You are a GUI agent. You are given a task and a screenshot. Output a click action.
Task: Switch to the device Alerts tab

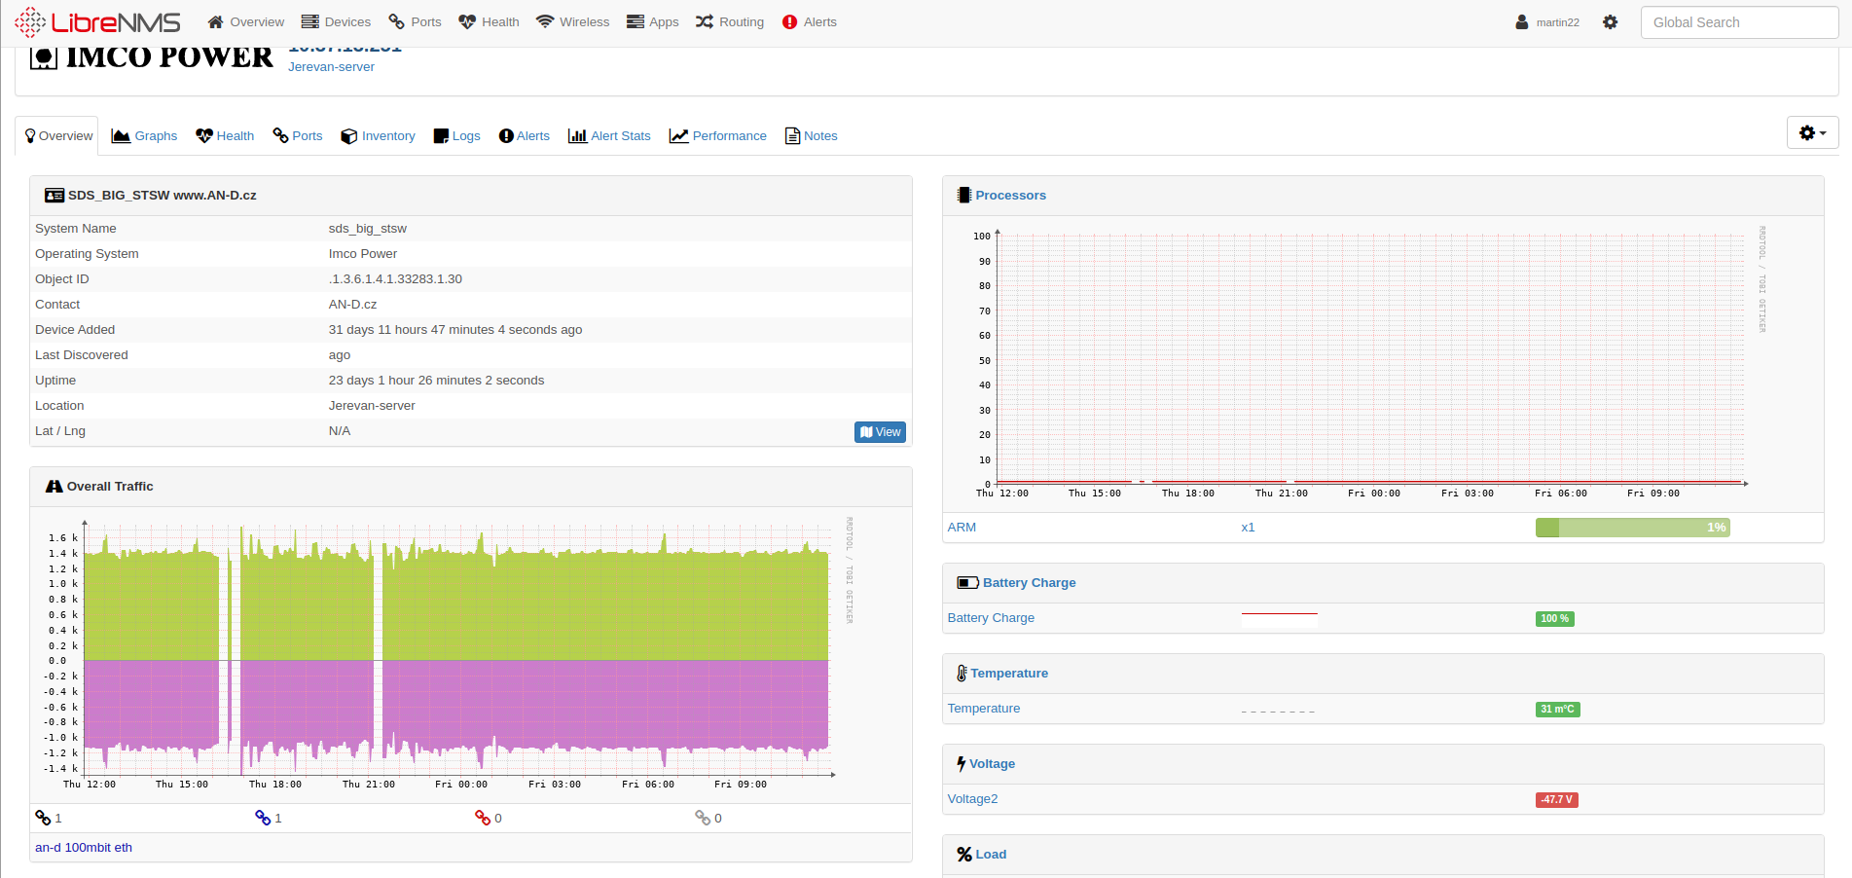coord(524,136)
